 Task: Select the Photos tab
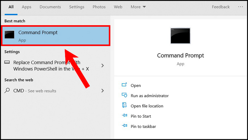pyautogui.click(x=99, y=7)
